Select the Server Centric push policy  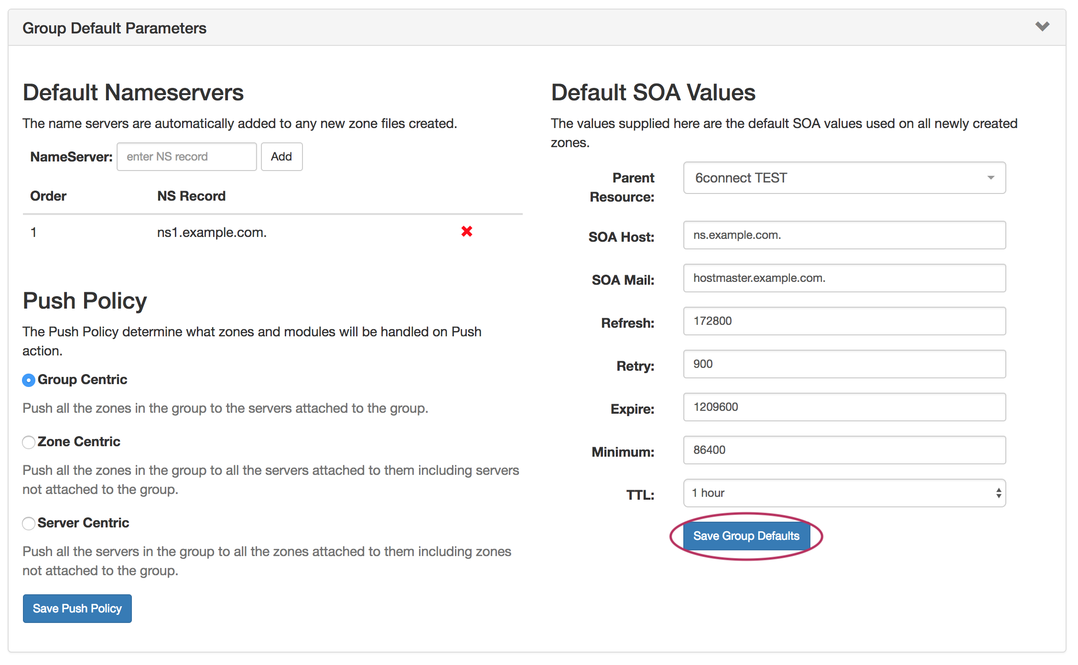29,524
